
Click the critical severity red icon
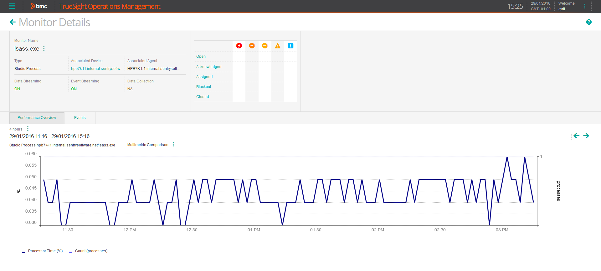pyautogui.click(x=239, y=46)
